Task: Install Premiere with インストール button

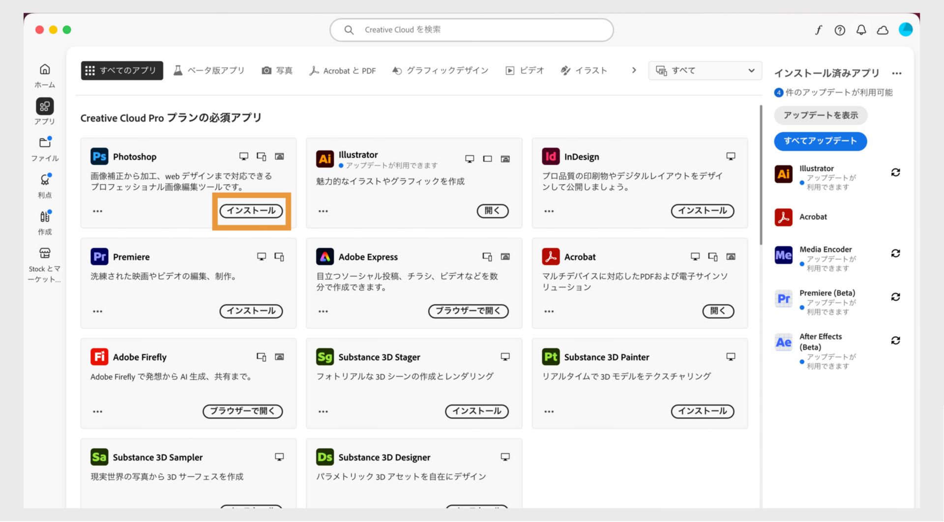Action: point(251,311)
